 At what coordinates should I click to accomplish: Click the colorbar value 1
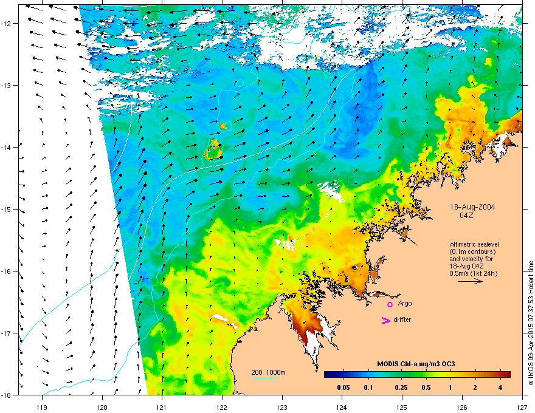tap(450, 387)
